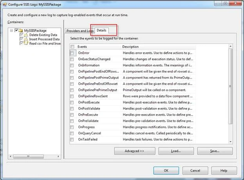Click events list scroll down arrow
This screenshot has height=180, width=244.
[x=230, y=141]
